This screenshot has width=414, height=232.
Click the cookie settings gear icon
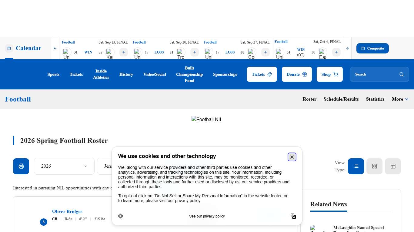121,216
